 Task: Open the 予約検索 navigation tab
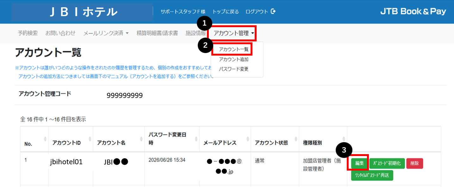click(x=28, y=33)
